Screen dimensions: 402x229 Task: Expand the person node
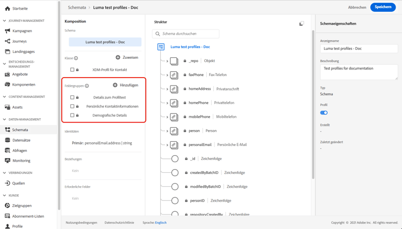pos(167,131)
